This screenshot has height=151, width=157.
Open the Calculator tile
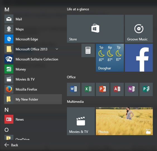(88, 50)
